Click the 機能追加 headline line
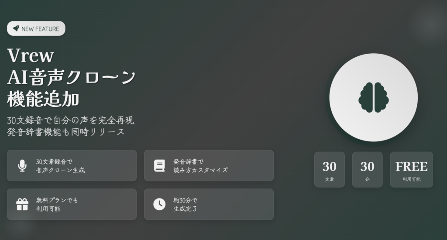The image size is (447, 240). point(43,99)
